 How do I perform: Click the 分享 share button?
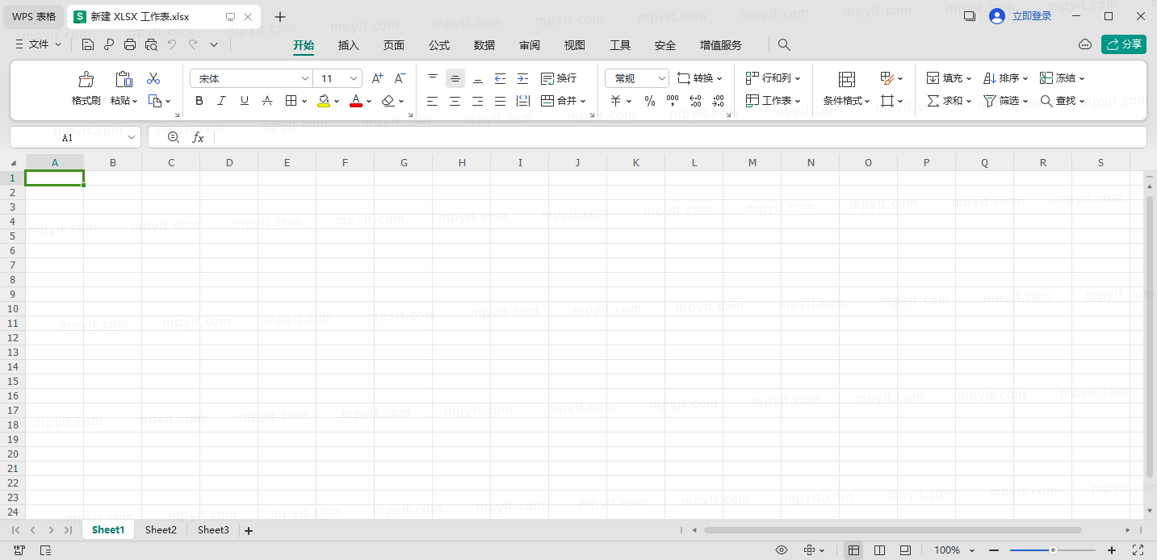coord(1124,44)
